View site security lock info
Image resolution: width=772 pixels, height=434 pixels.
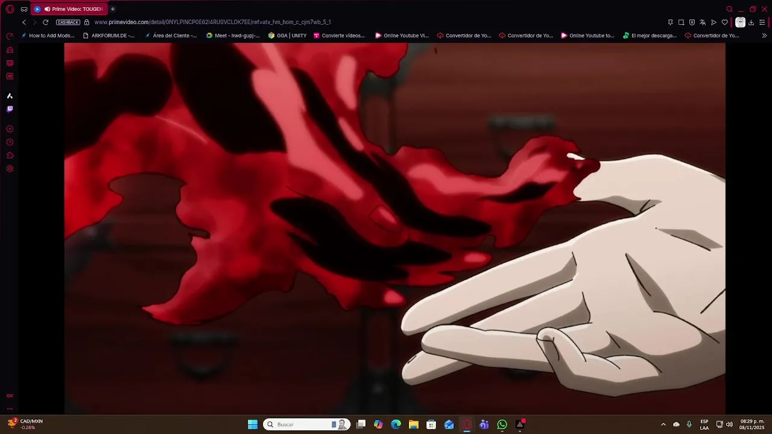click(x=87, y=22)
